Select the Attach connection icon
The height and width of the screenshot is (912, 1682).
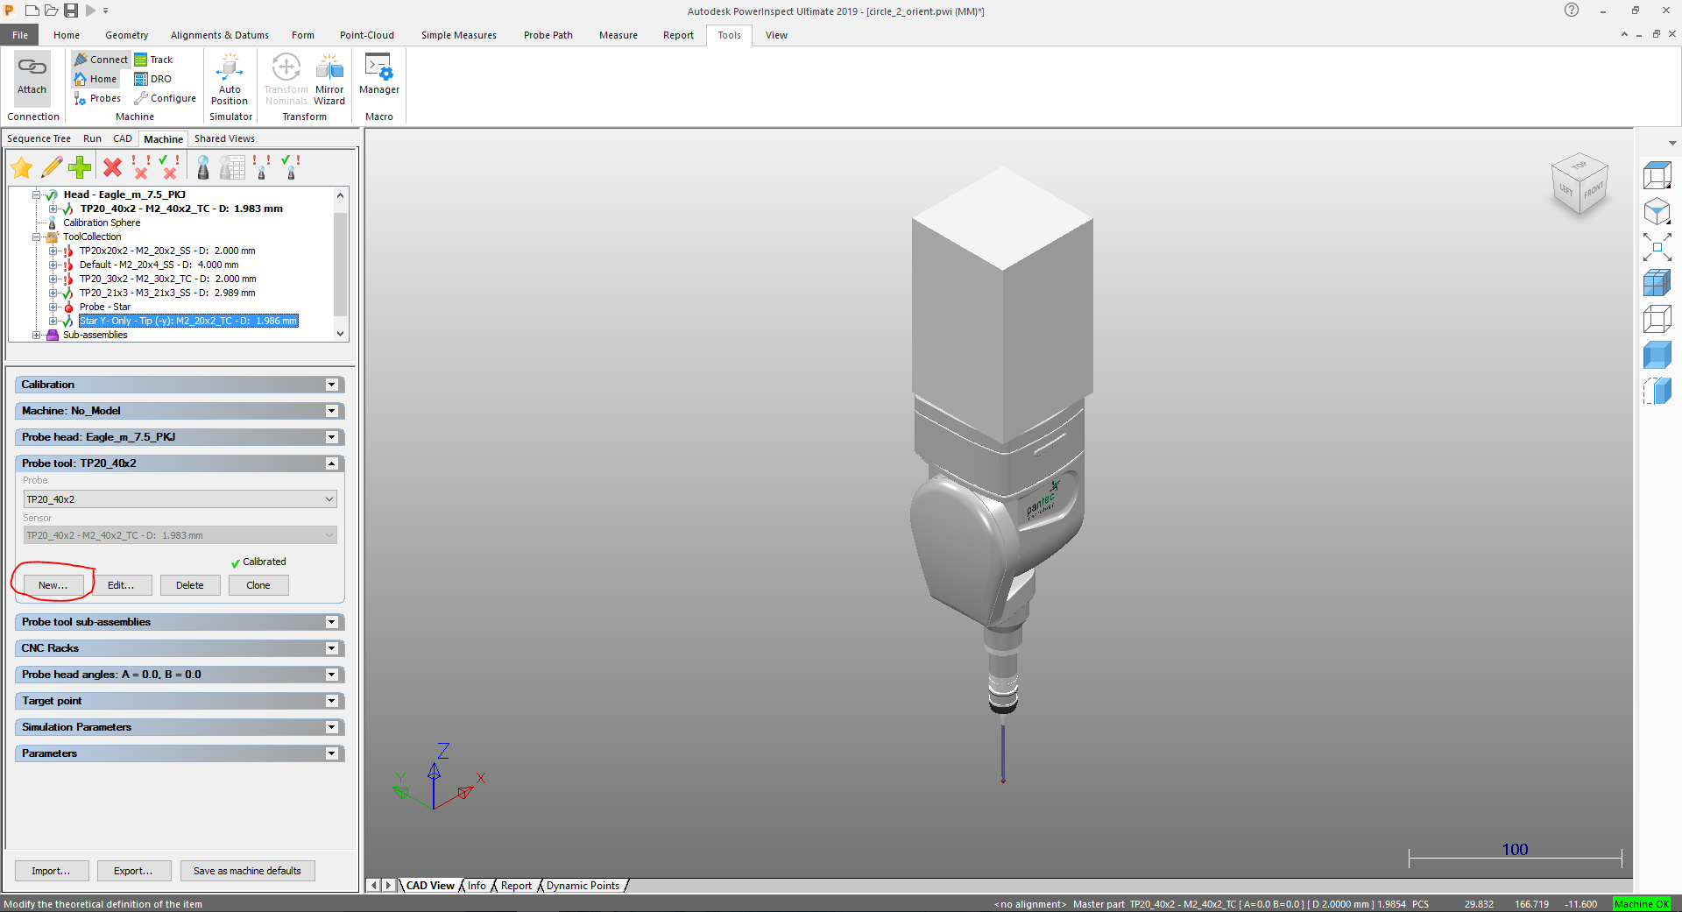32,79
